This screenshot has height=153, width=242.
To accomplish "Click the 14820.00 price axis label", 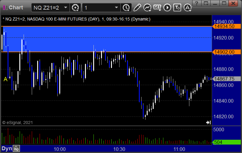I will (223, 116).
